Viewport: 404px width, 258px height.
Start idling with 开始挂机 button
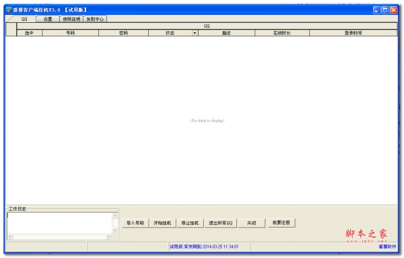(x=162, y=223)
